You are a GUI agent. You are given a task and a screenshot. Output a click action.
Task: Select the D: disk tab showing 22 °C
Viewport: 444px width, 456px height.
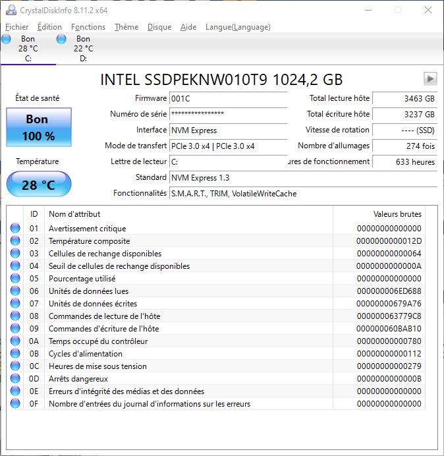83,49
